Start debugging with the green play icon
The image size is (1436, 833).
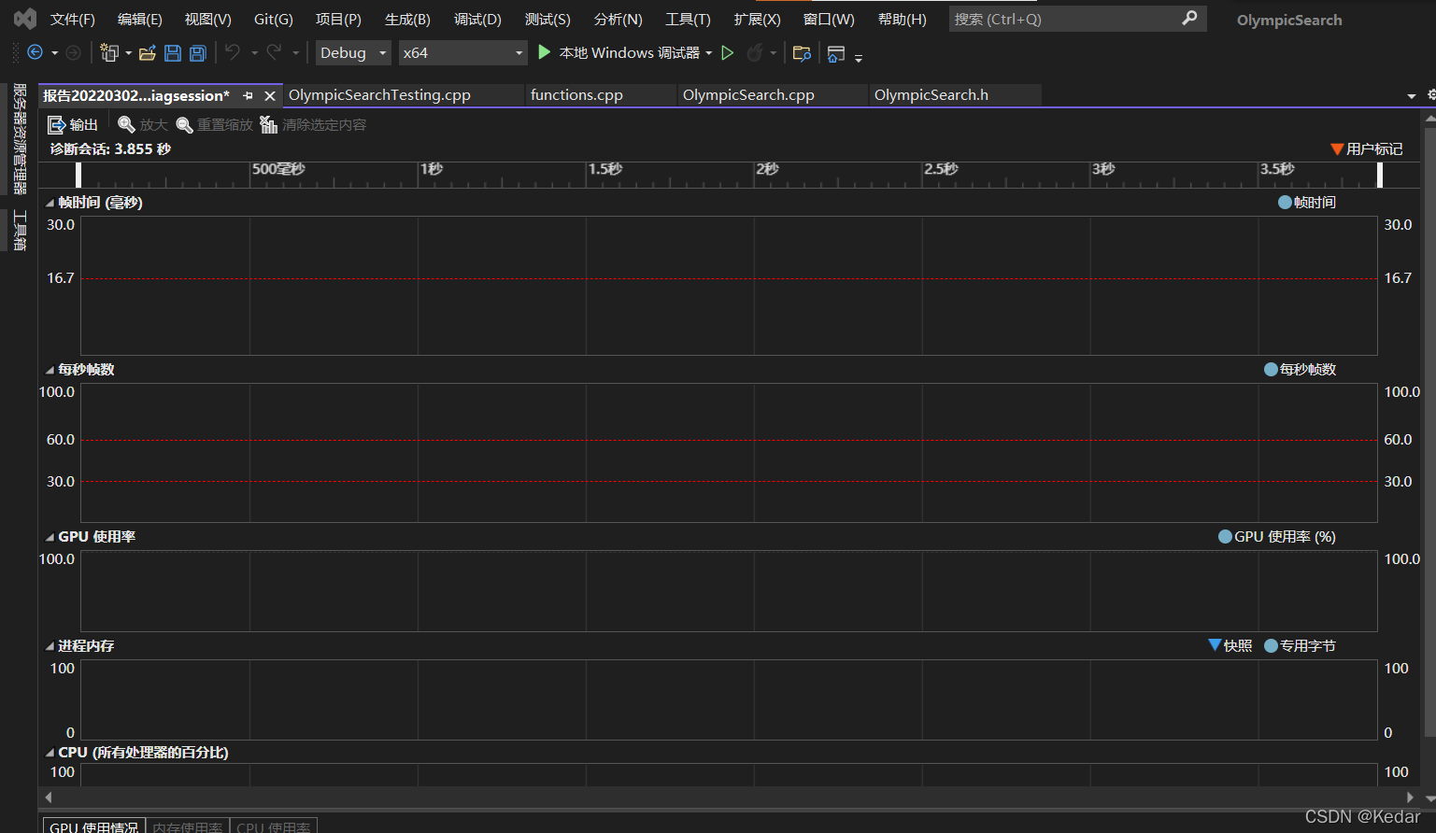(544, 52)
